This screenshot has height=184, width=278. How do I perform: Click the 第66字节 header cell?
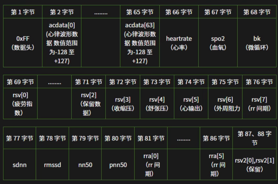(179, 12)
